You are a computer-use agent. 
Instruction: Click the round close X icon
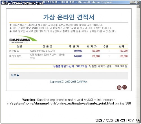125,87
